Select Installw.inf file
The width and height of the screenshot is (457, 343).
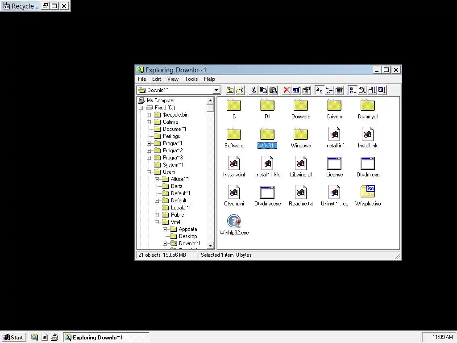[234, 167]
